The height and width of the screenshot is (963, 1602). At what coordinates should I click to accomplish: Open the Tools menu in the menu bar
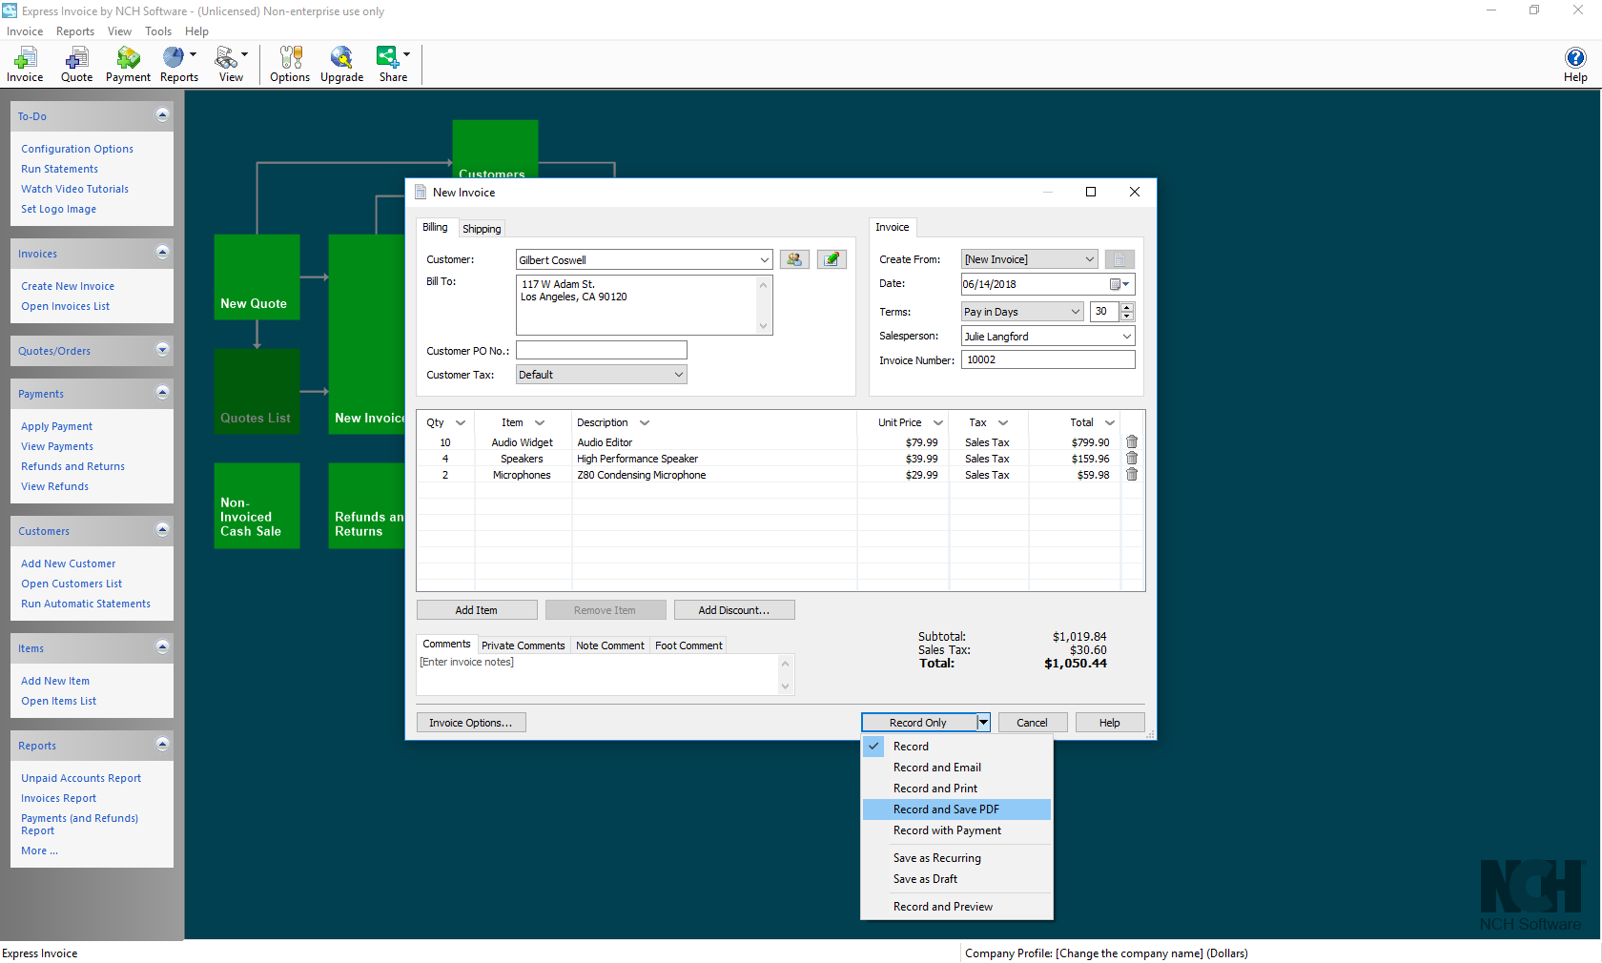[158, 31]
